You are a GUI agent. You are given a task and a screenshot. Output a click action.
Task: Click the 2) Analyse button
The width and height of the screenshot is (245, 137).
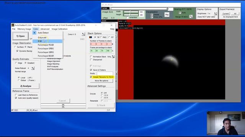26,86
